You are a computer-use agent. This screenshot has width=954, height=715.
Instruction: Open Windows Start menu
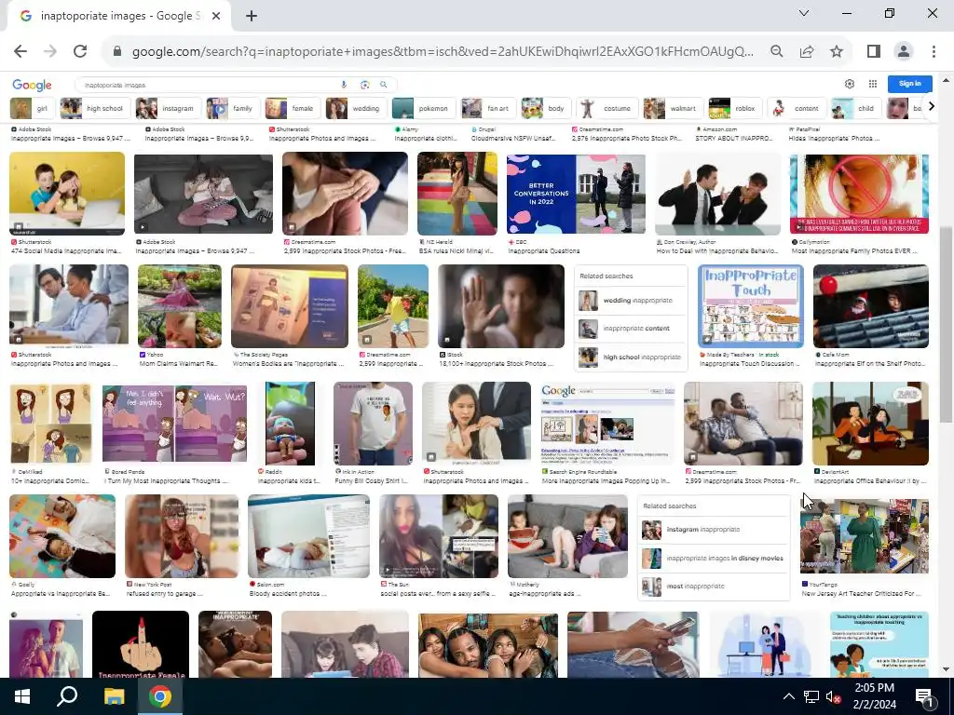click(x=22, y=696)
